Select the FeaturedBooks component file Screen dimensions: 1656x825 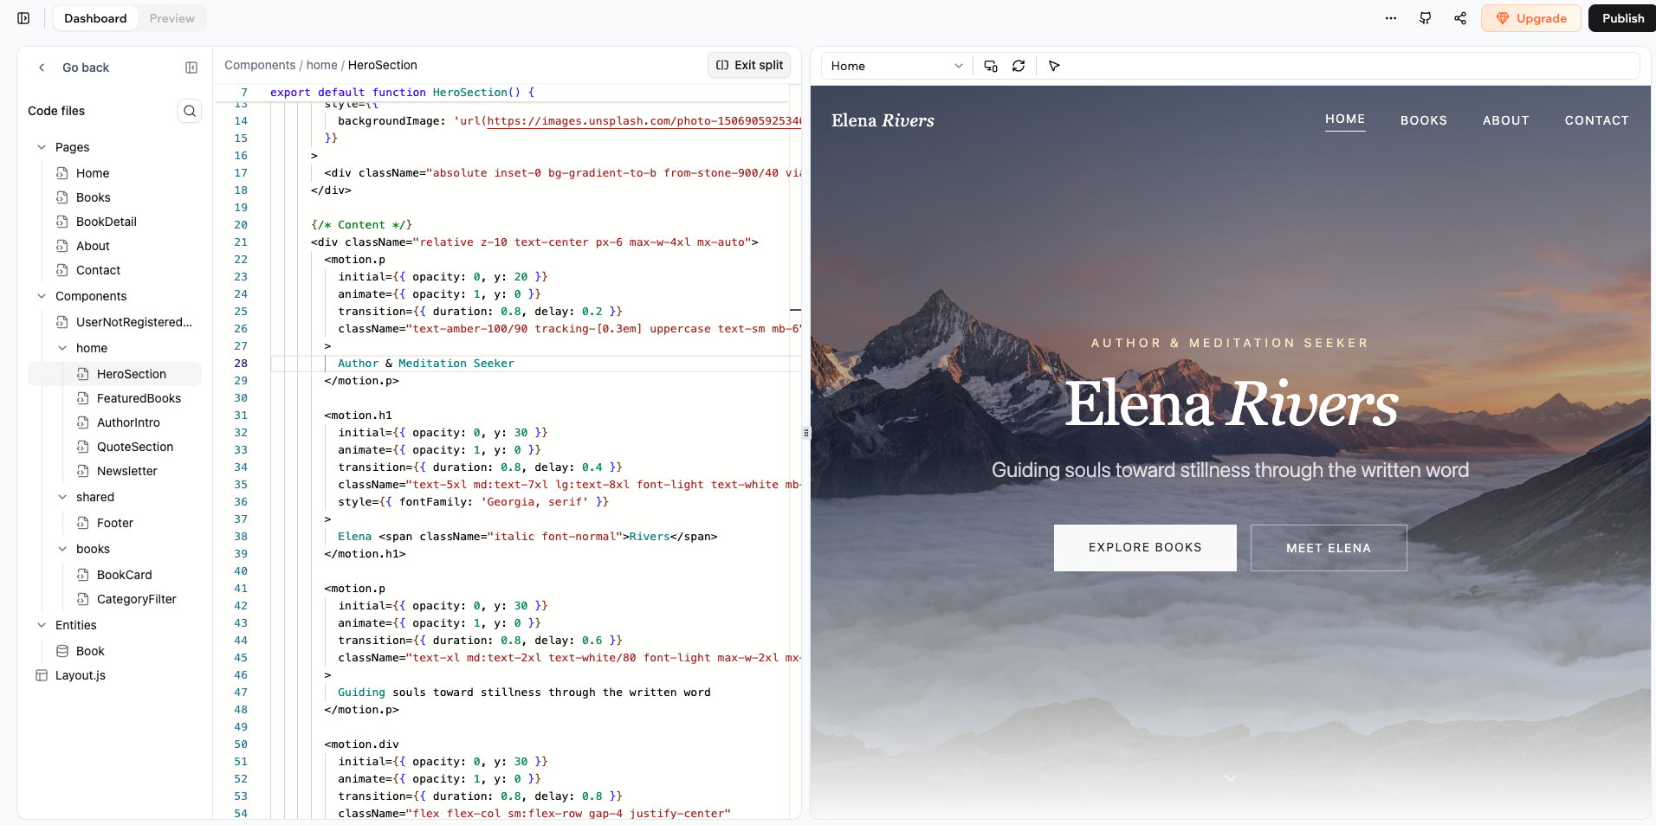click(139, 398)
